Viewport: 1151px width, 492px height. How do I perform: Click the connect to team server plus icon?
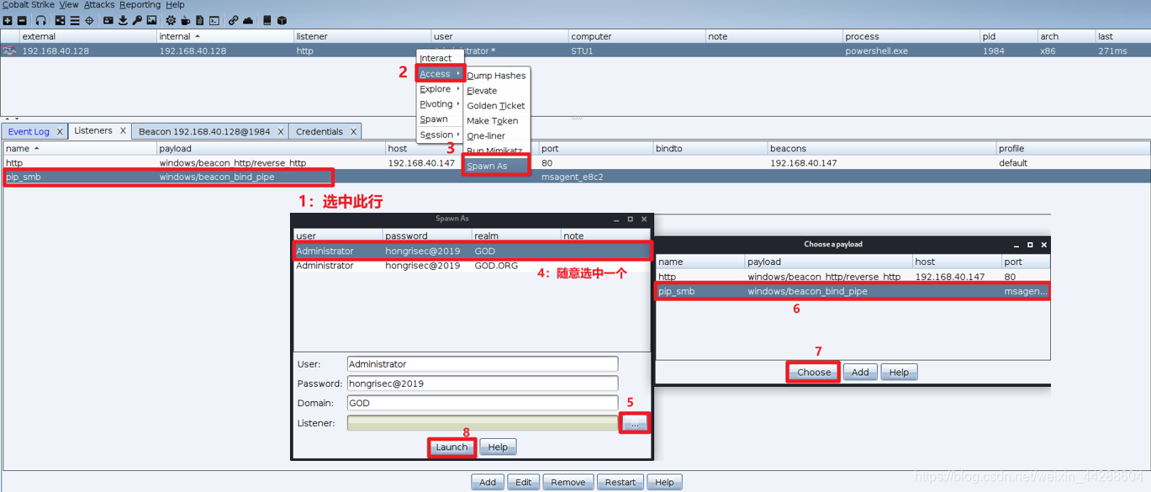(8, 20)
